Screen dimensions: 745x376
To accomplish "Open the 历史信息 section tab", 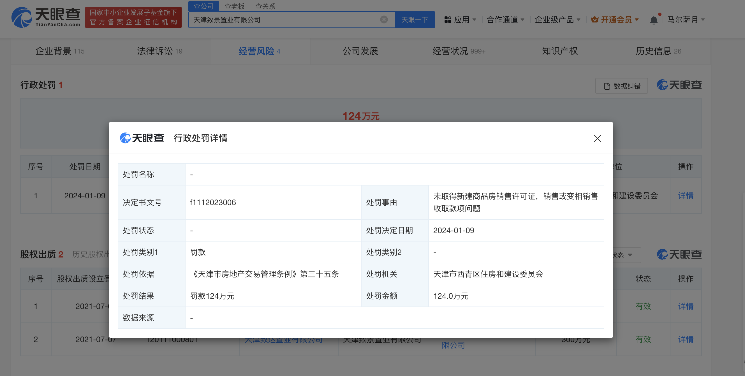I will [658, 51].
